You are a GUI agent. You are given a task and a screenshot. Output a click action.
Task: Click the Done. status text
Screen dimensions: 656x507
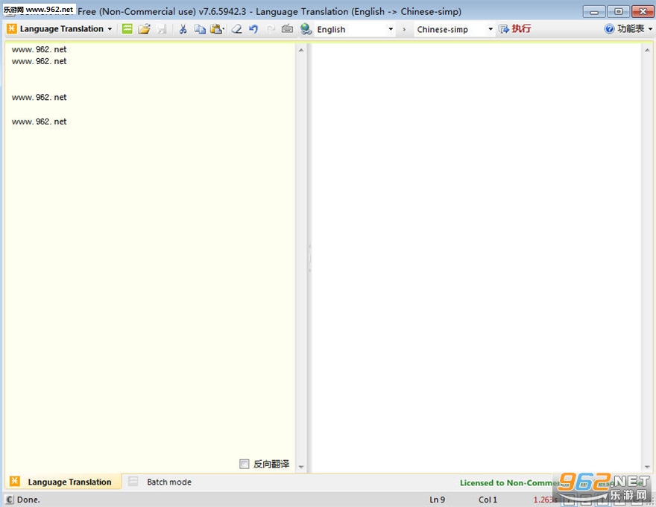[28, 500]
